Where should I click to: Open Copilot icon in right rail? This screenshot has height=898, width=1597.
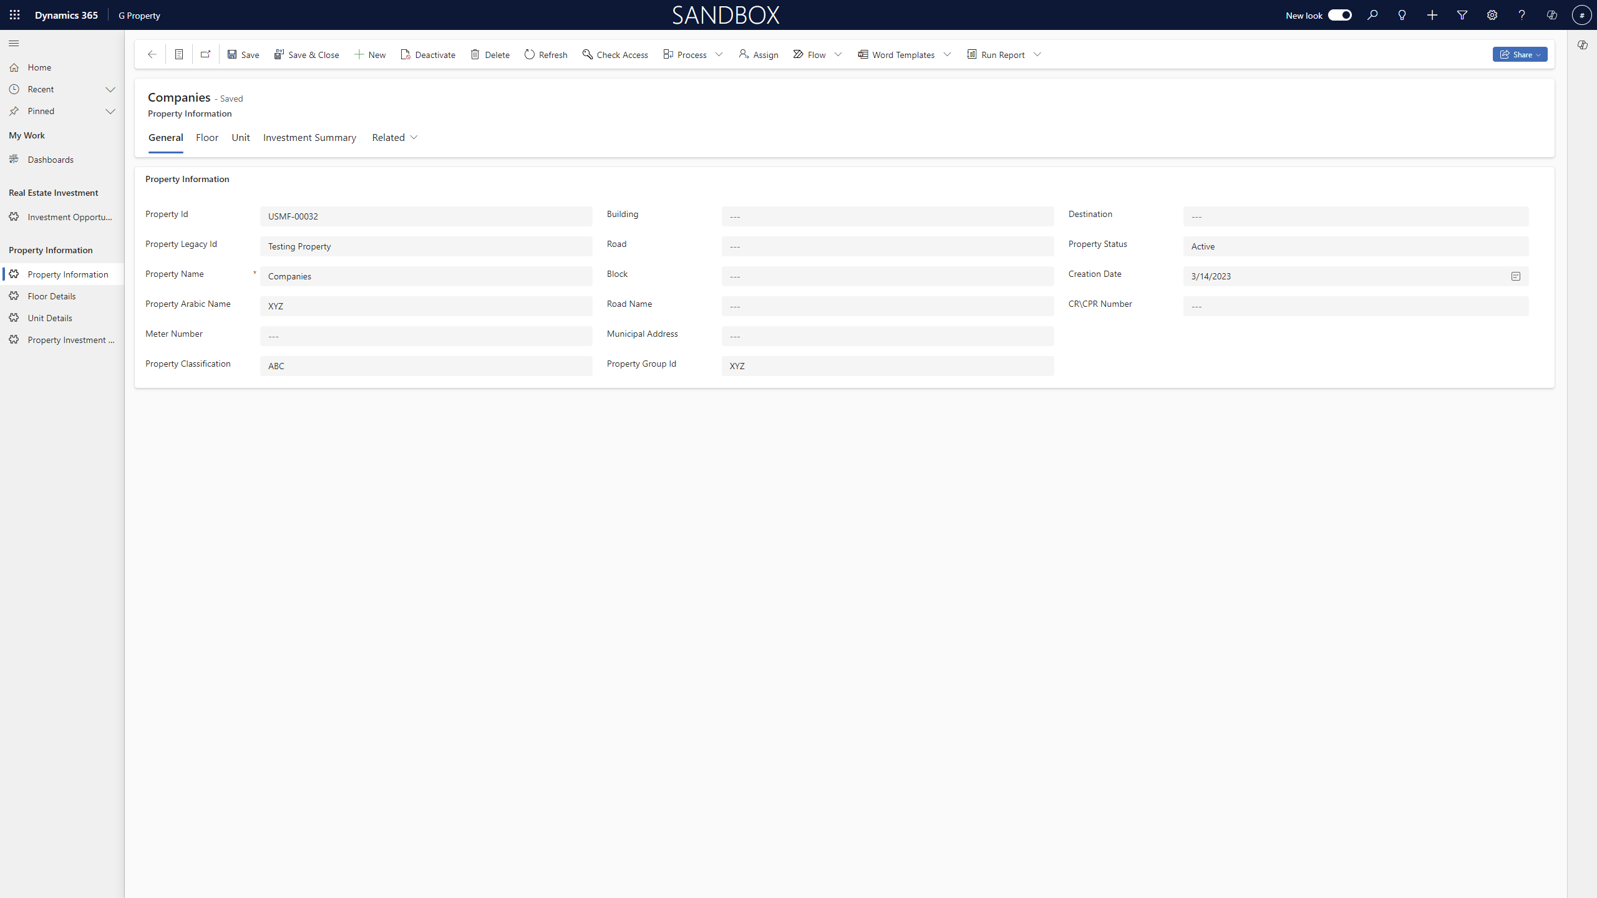(x=1583, y=45)
